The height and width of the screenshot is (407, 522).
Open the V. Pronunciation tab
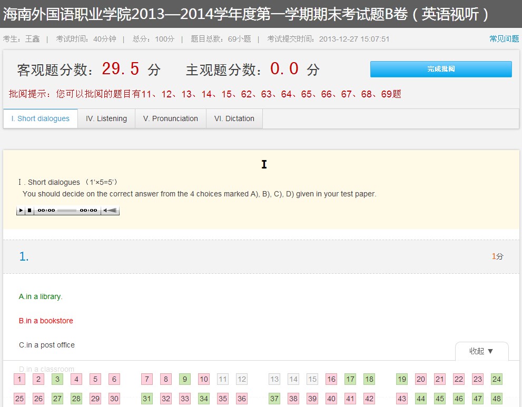coord(171,118)
